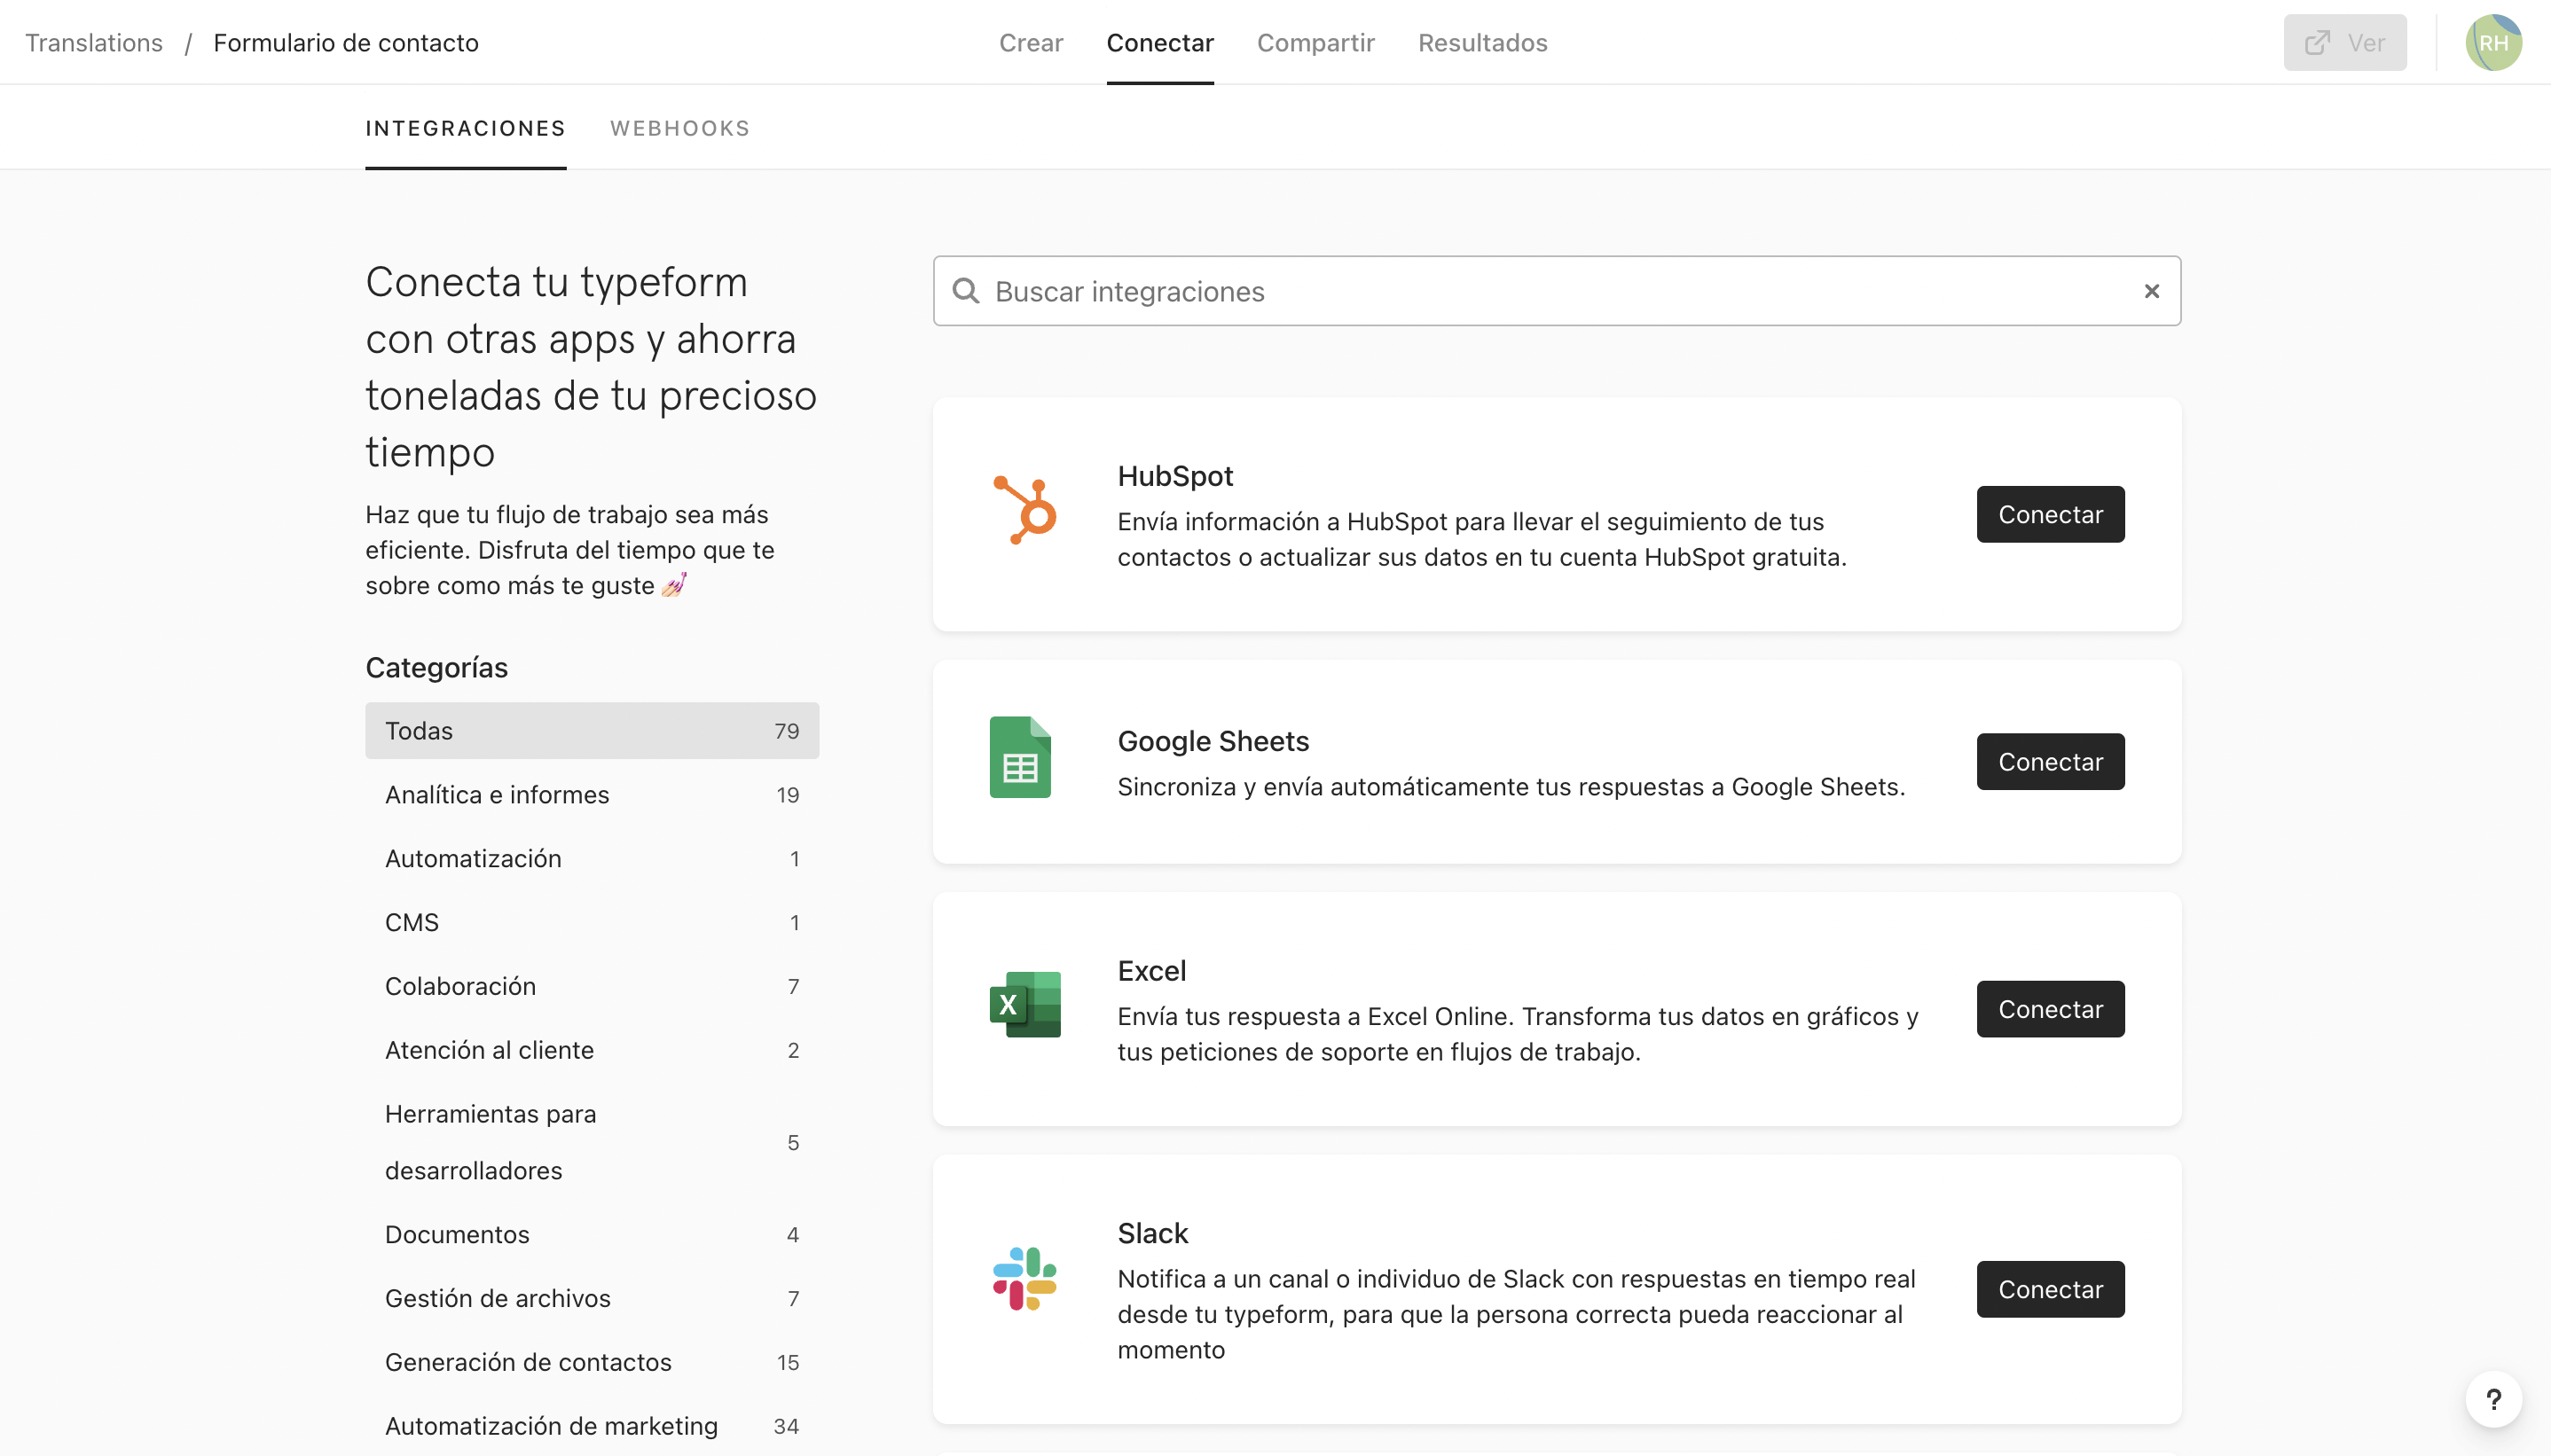Select the INTEGRACIONES tab

pos(466,128)
